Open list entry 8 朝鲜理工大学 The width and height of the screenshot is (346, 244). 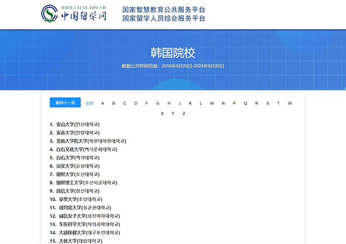(83, 183)
